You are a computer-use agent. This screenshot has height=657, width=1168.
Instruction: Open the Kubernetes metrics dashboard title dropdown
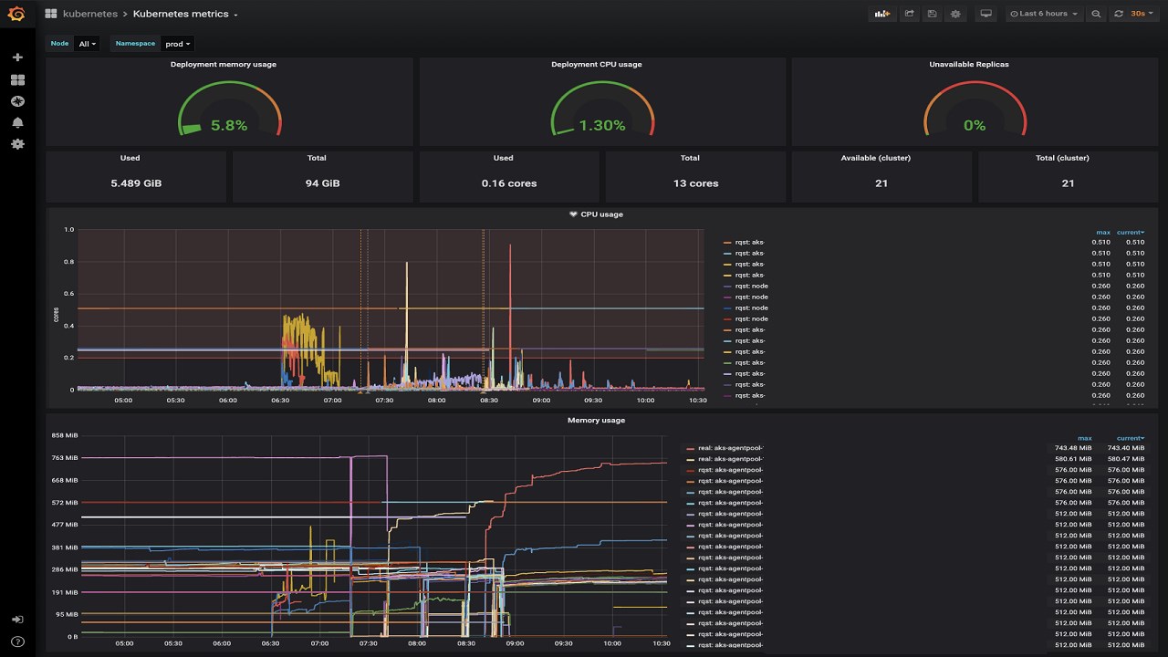pos(185,15)
